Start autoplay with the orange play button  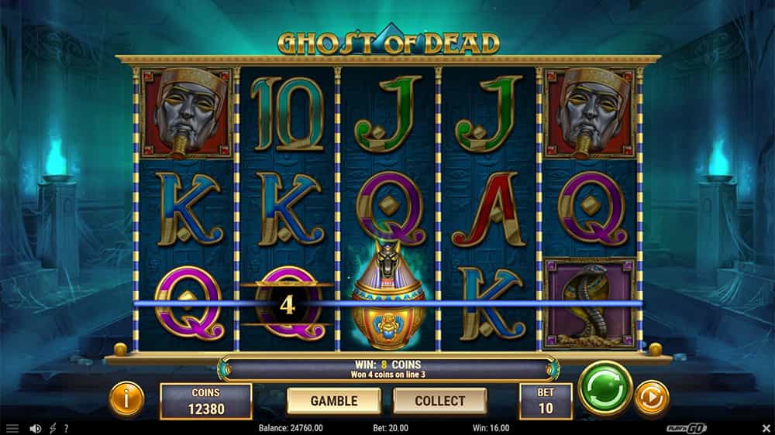[x=652, y=398]
